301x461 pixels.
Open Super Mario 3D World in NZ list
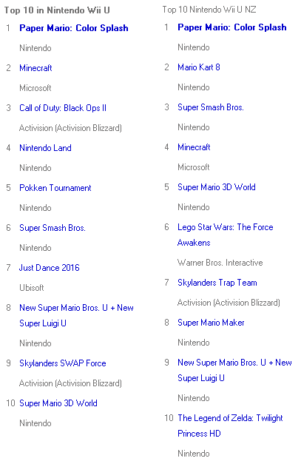click(x=217, y=187)
